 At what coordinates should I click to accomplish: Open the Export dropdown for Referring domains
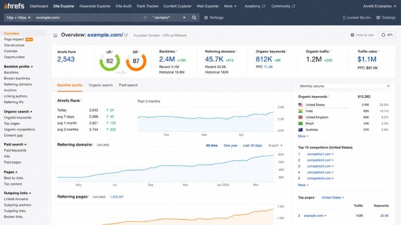(x=275, y=145)
